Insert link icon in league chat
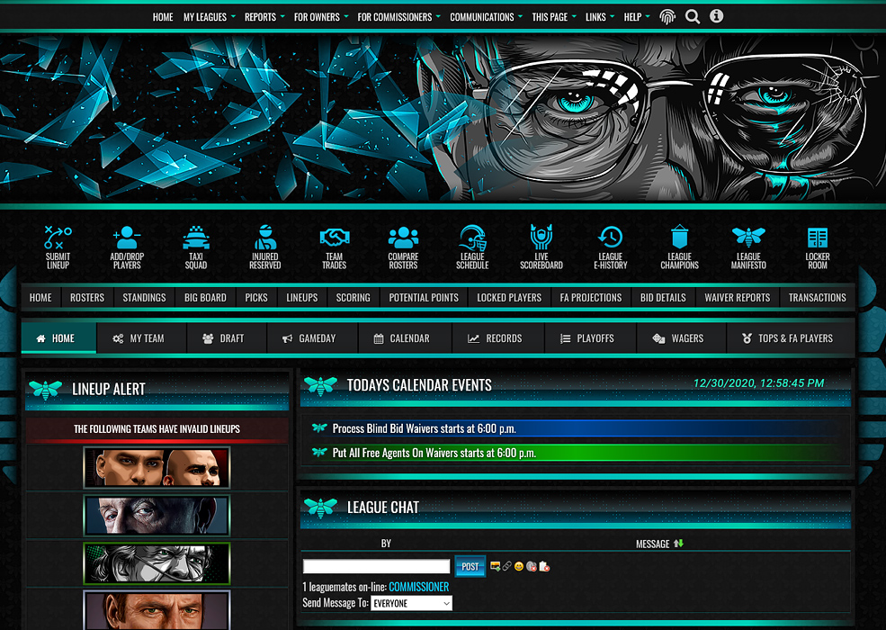The height and width of the screenshot is (630, 886). tap(506, 566)
